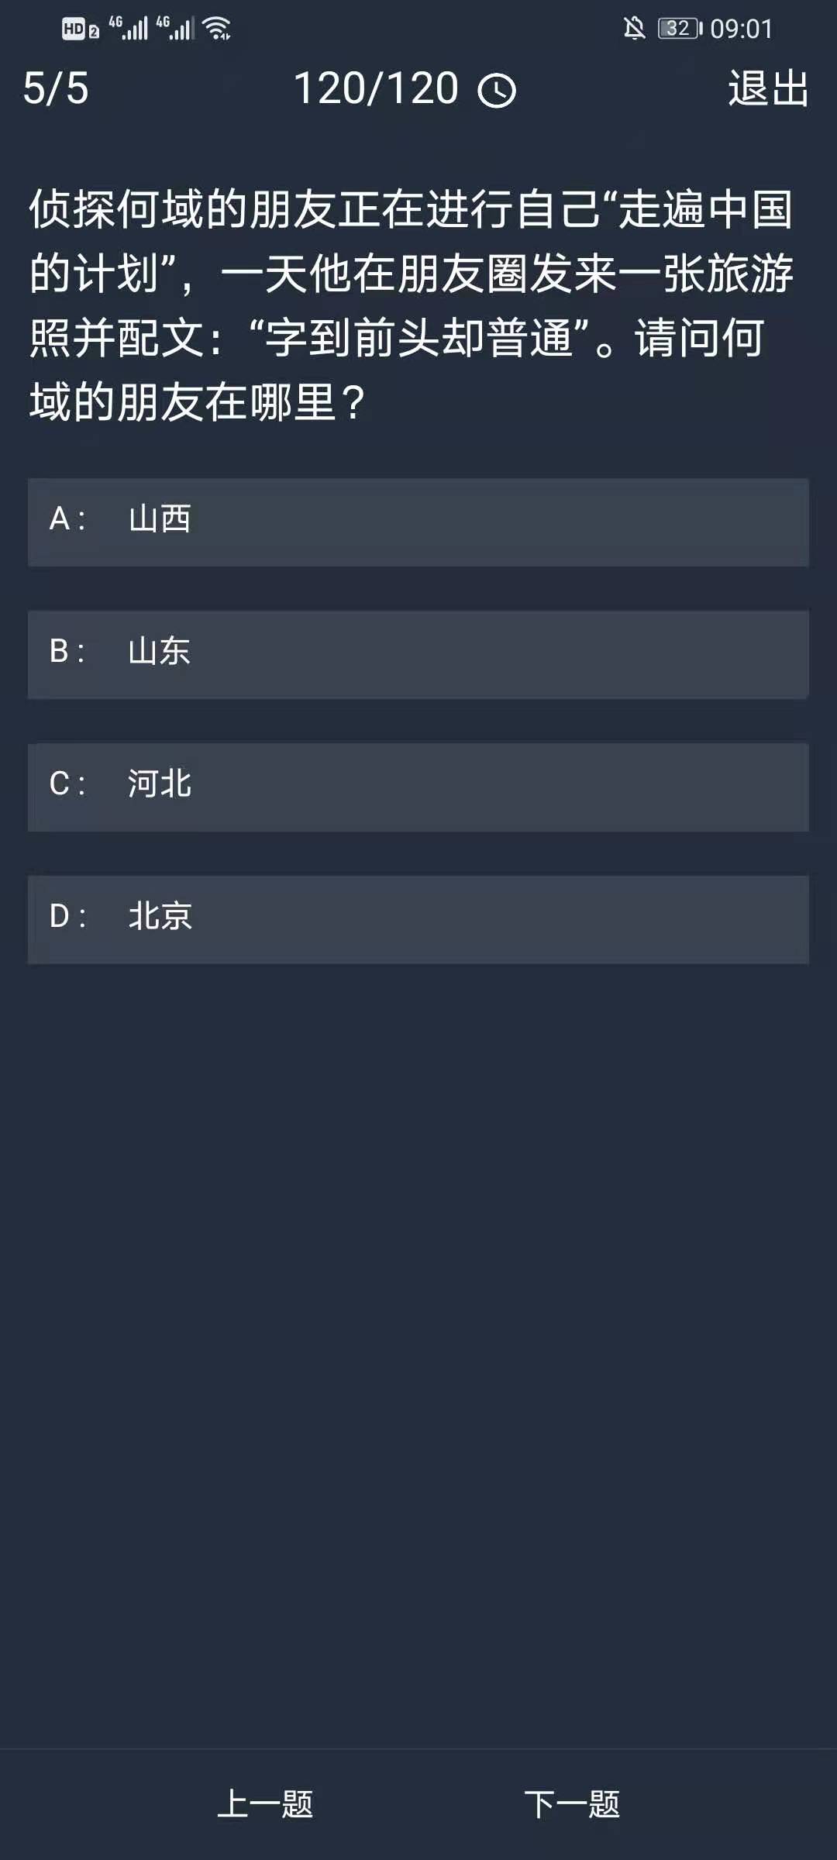Viewport: 837px width, 1860px height.
Task: Tap the 5/5 question counter
Action: tap(56, 88)
